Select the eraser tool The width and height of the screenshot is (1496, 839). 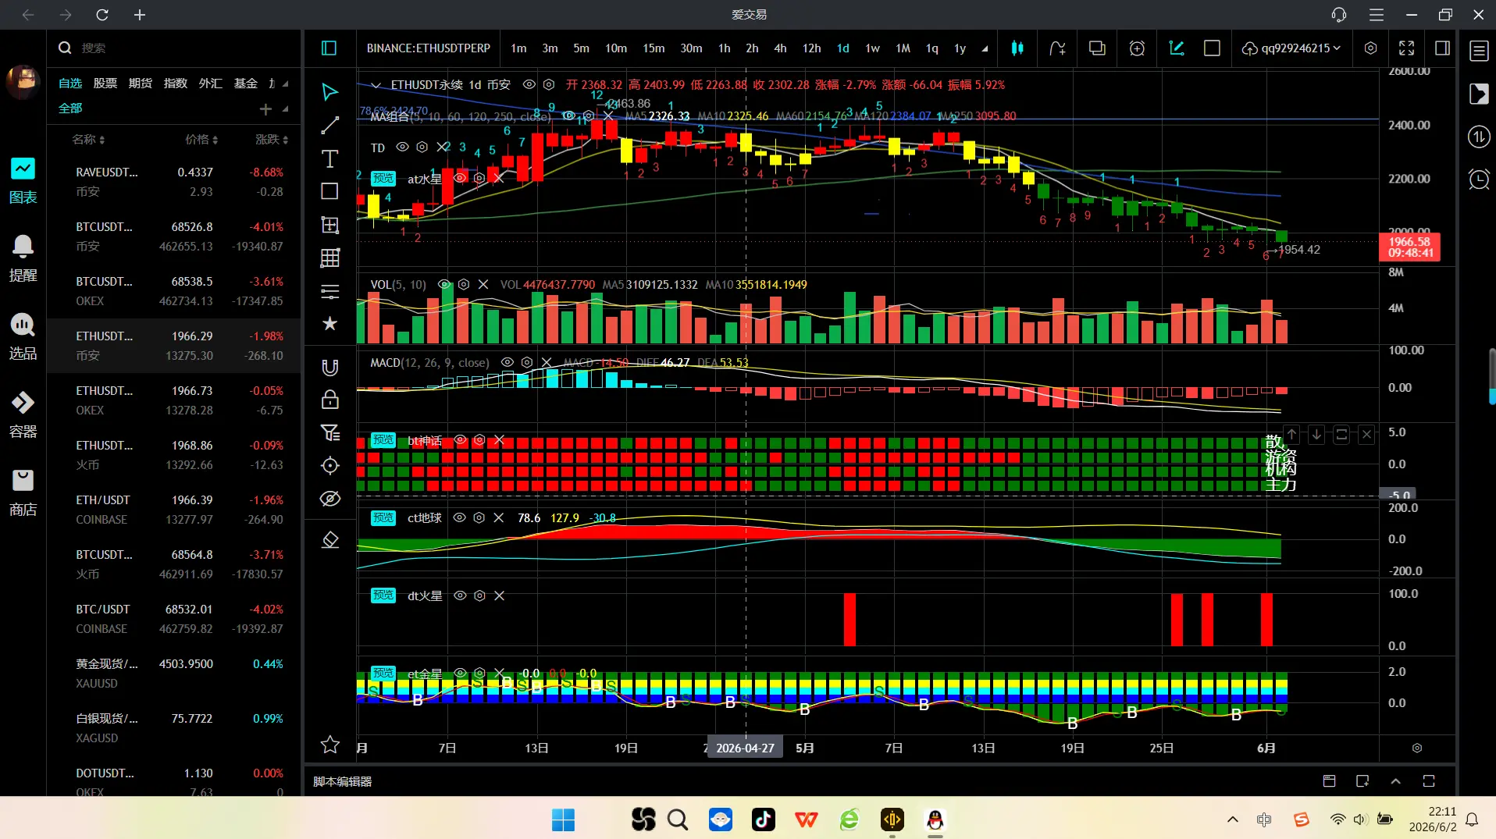[x=330, y=540]
